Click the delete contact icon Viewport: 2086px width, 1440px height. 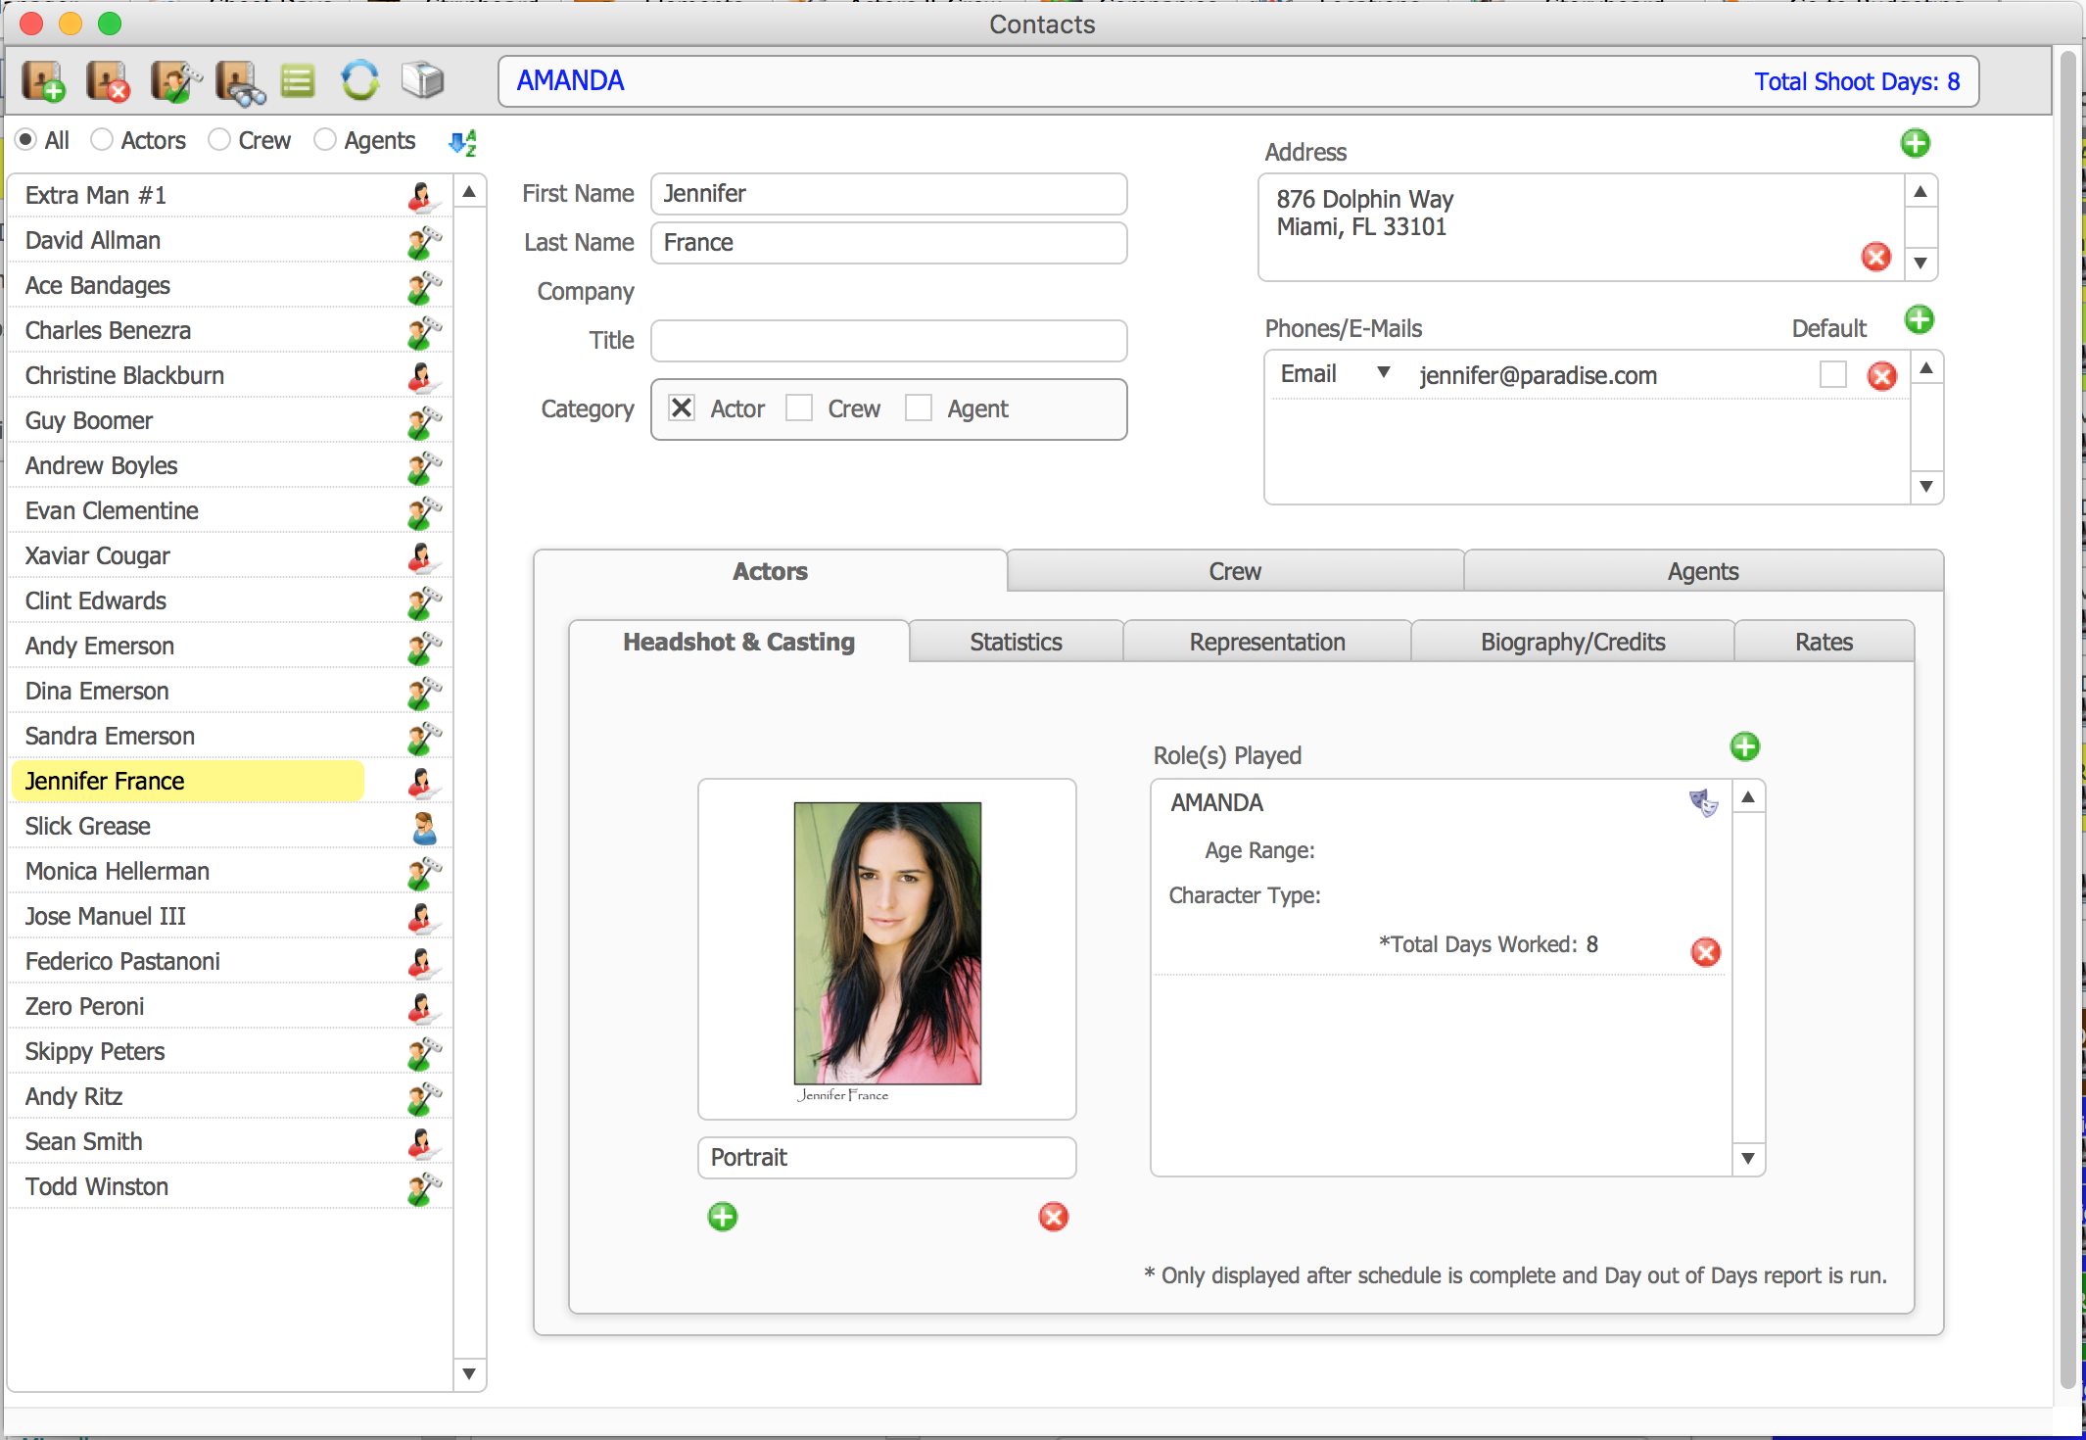click(106, 79)
